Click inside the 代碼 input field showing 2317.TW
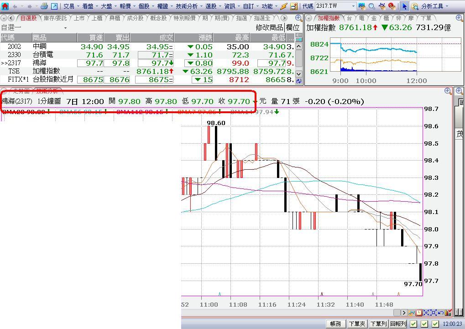Image resolution: width=465 pixels, height=329 pixels. point(333,6)
